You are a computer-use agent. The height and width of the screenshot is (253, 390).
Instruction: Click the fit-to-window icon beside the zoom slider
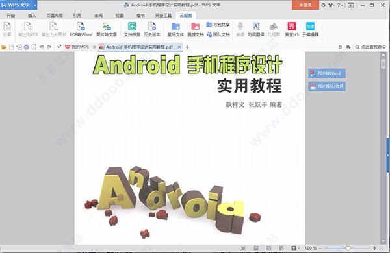[x=381, y=248]
